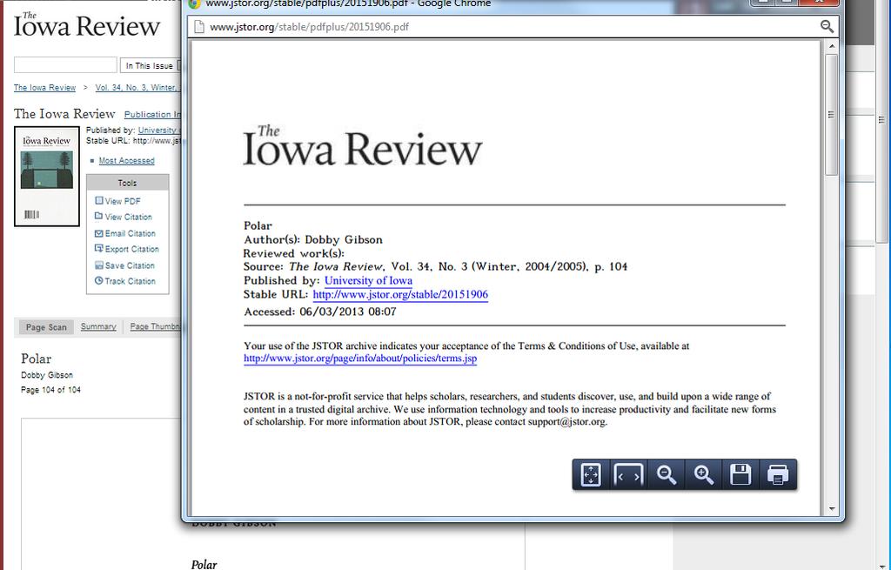Click the bold "Polar" title in the PDF

pyautogui.click(x=258, y=225)
